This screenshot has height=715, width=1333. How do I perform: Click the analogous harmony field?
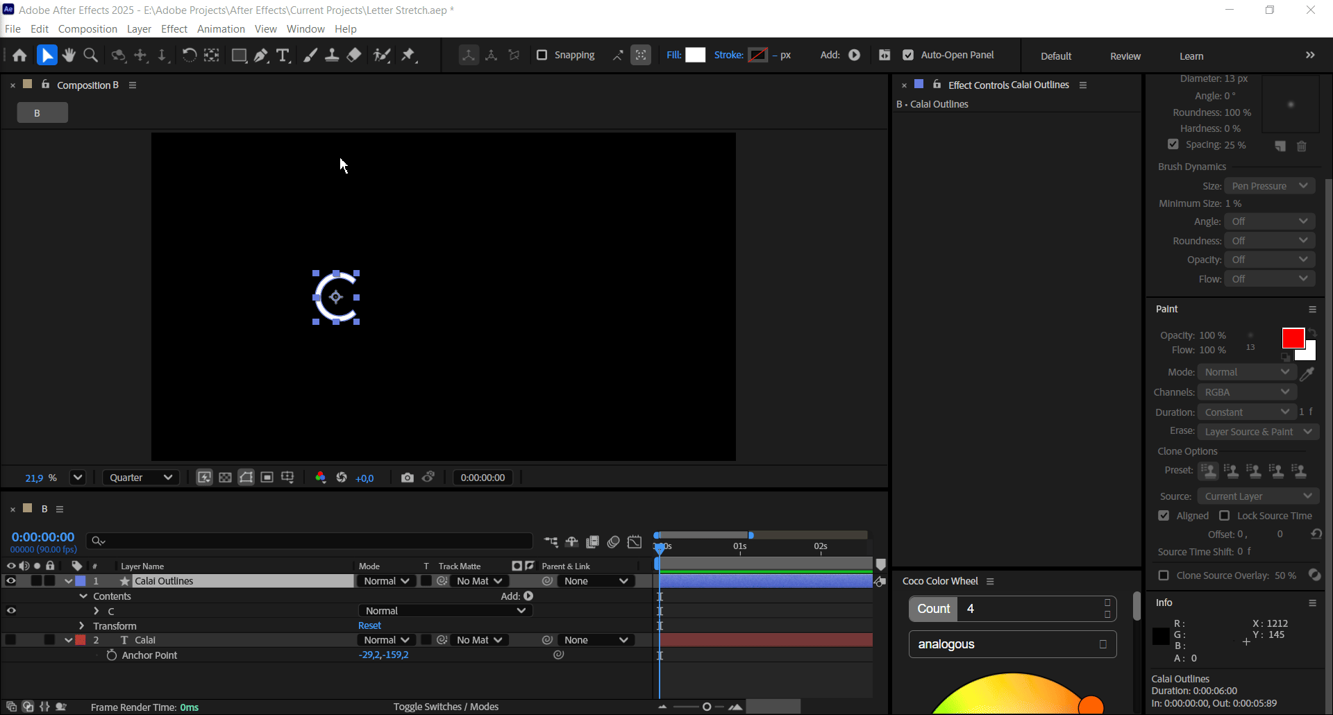[x=1012, y=644]
